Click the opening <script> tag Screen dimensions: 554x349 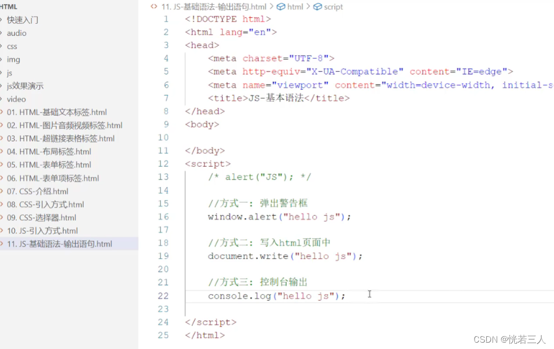[208, 164]
